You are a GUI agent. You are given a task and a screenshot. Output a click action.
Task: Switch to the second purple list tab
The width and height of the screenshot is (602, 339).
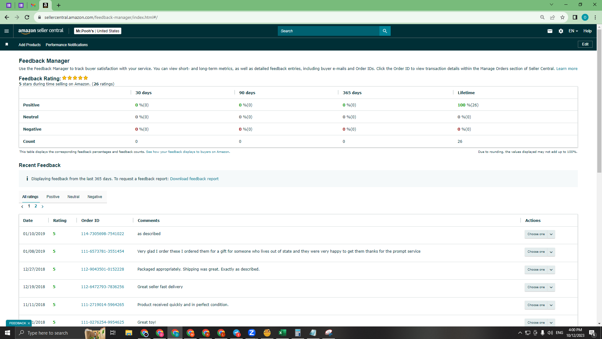21,5
